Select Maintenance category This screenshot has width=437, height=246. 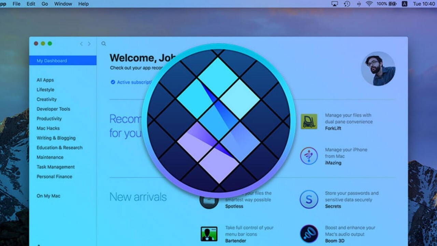click(50, 157)
